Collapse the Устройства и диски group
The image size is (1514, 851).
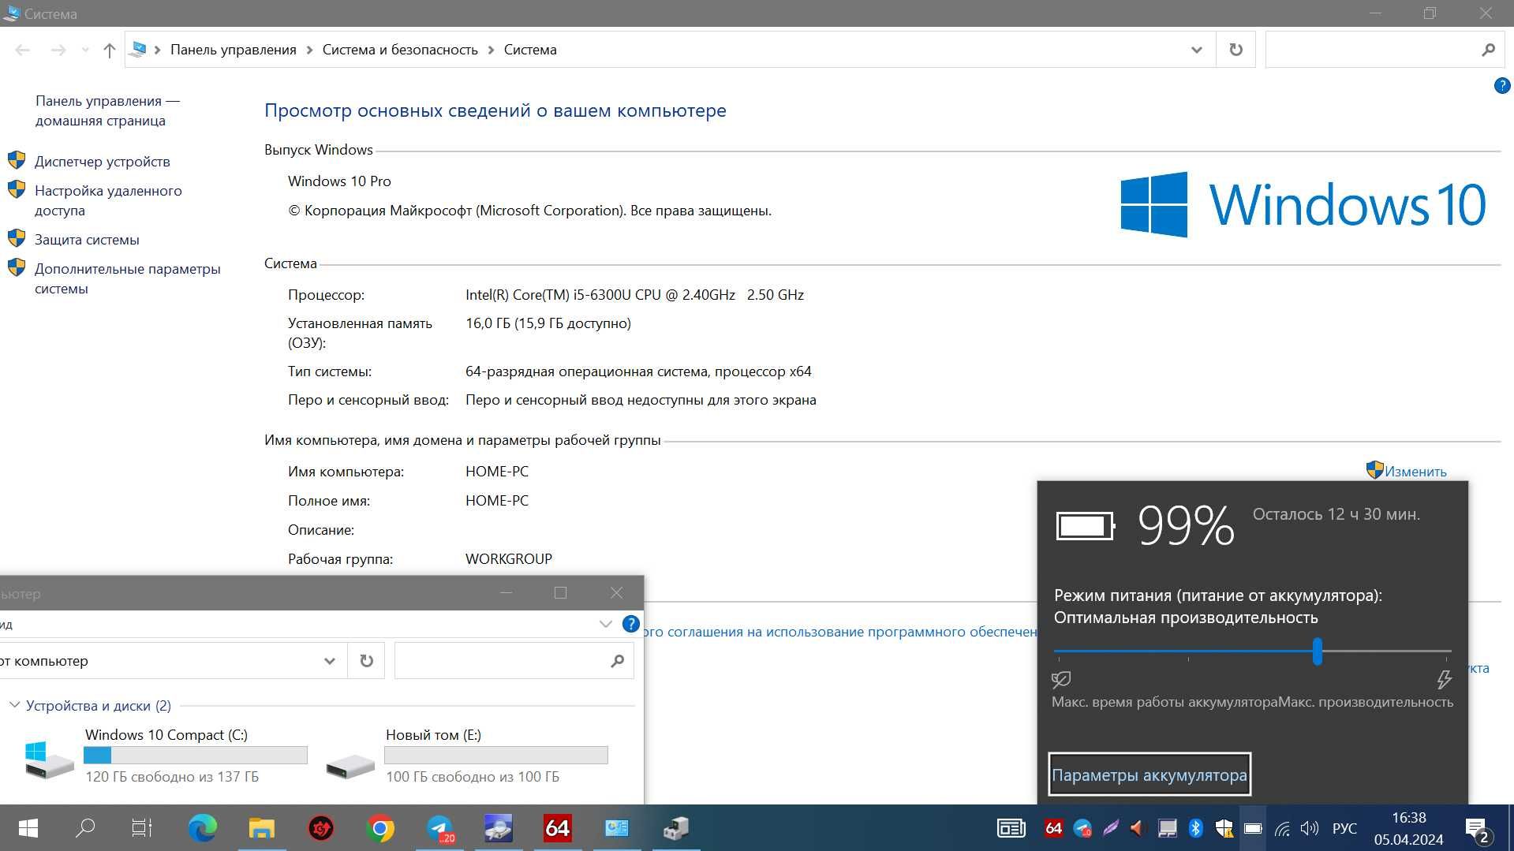click(14, 705)
